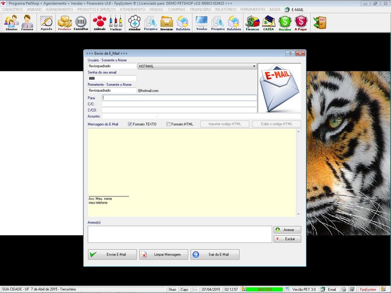Screen dimensions: 391x293
Task: Open the FINANCEIRO menu
Action: point(200,9)
